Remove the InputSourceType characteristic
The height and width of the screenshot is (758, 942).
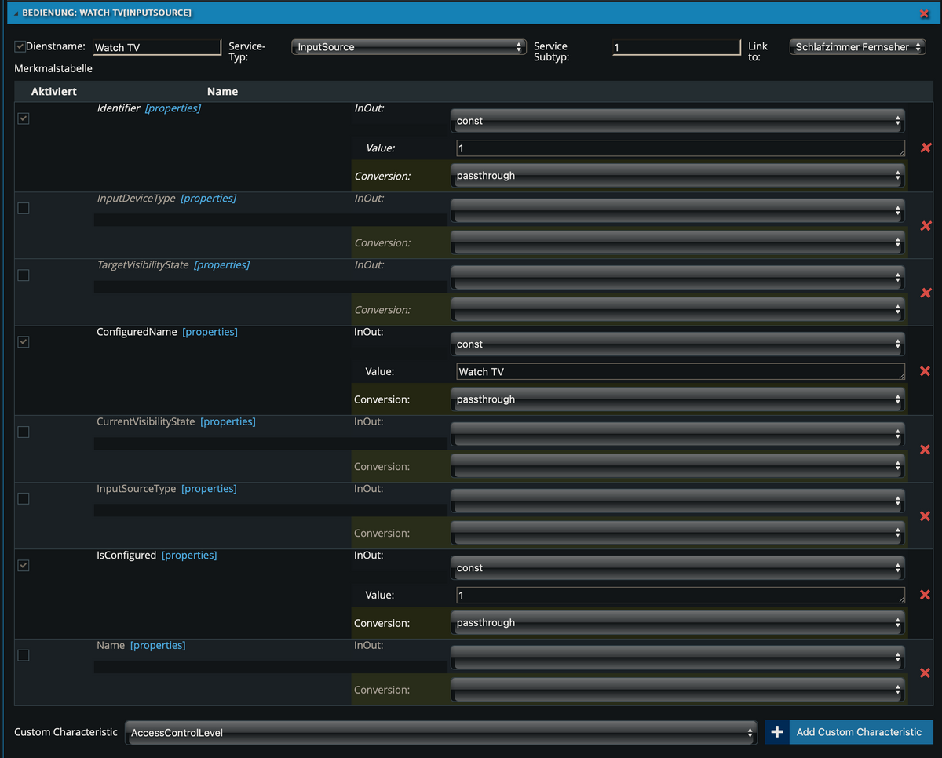[925, 516]
